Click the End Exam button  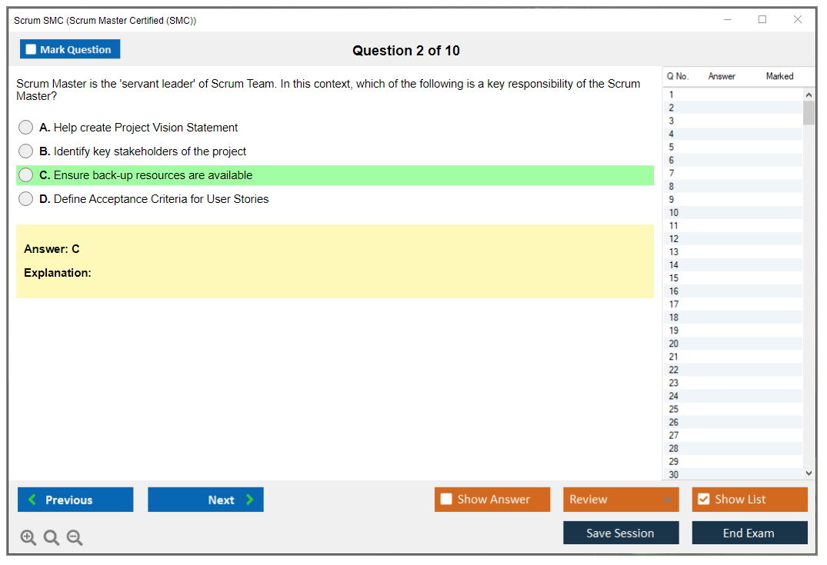pos(749,533)
